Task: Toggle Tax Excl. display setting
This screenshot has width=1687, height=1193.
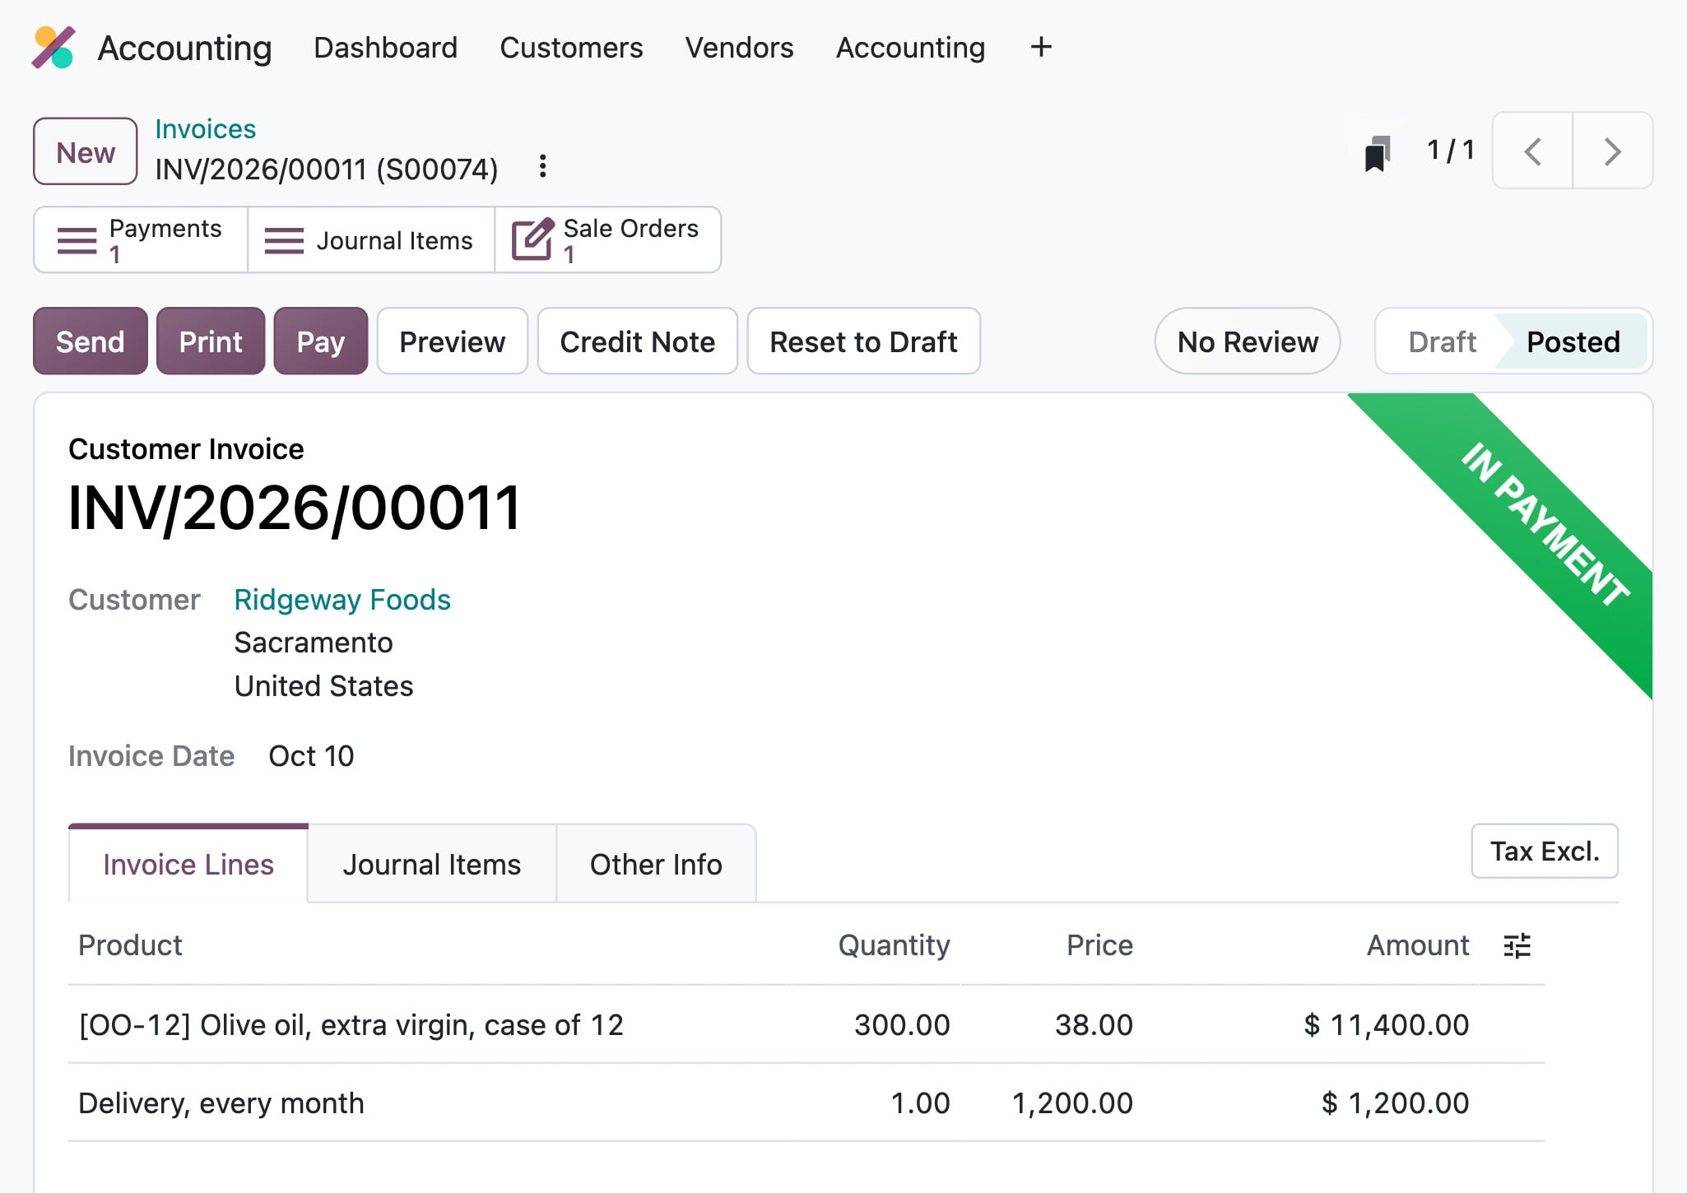Action: tap(1545, 851)
